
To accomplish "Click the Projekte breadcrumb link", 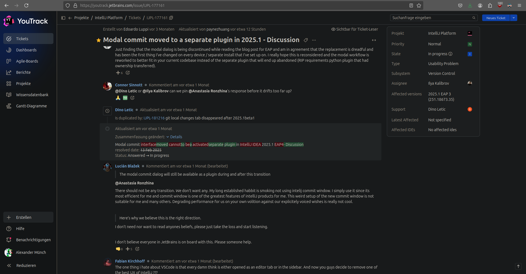I will pos(82,18).
